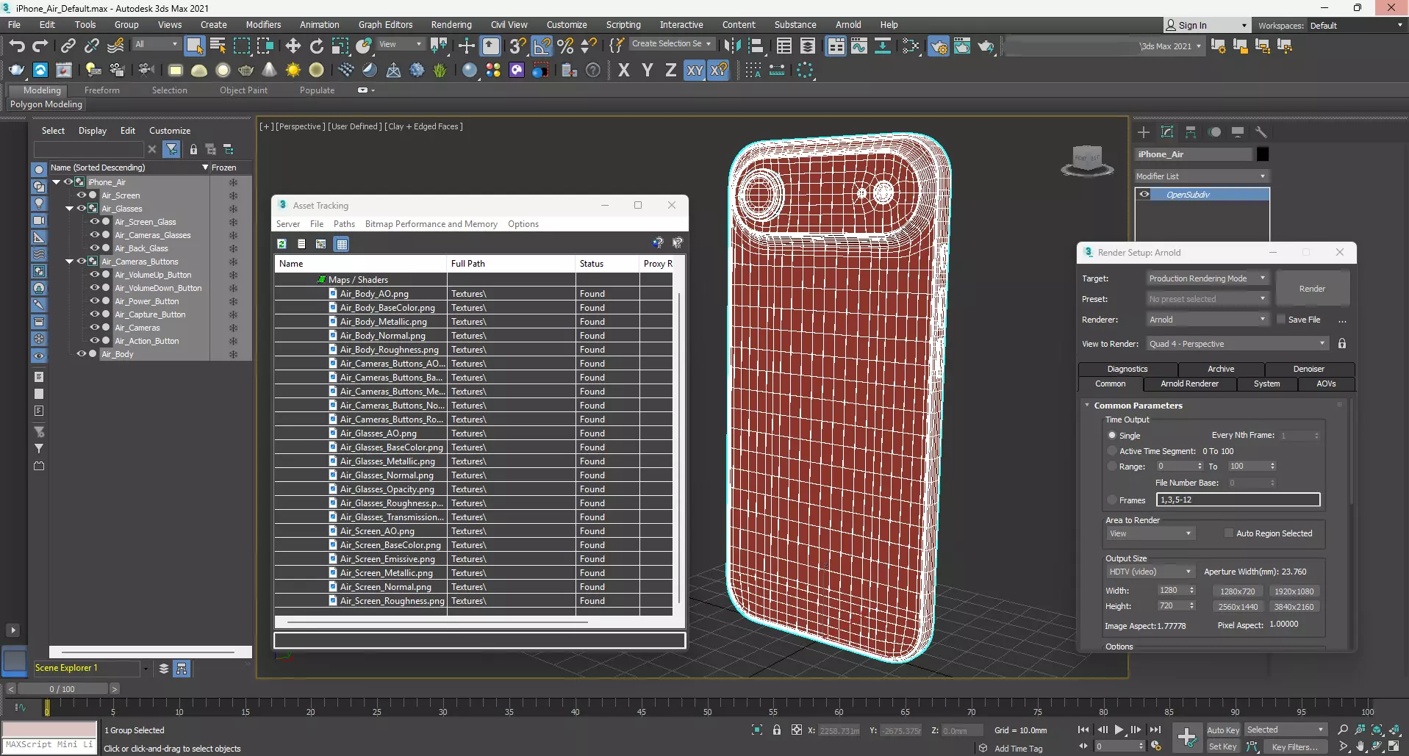Open the Modify panel tab icon
The height and width of the screenshot is (756, 1409).
coord(1166,132)
